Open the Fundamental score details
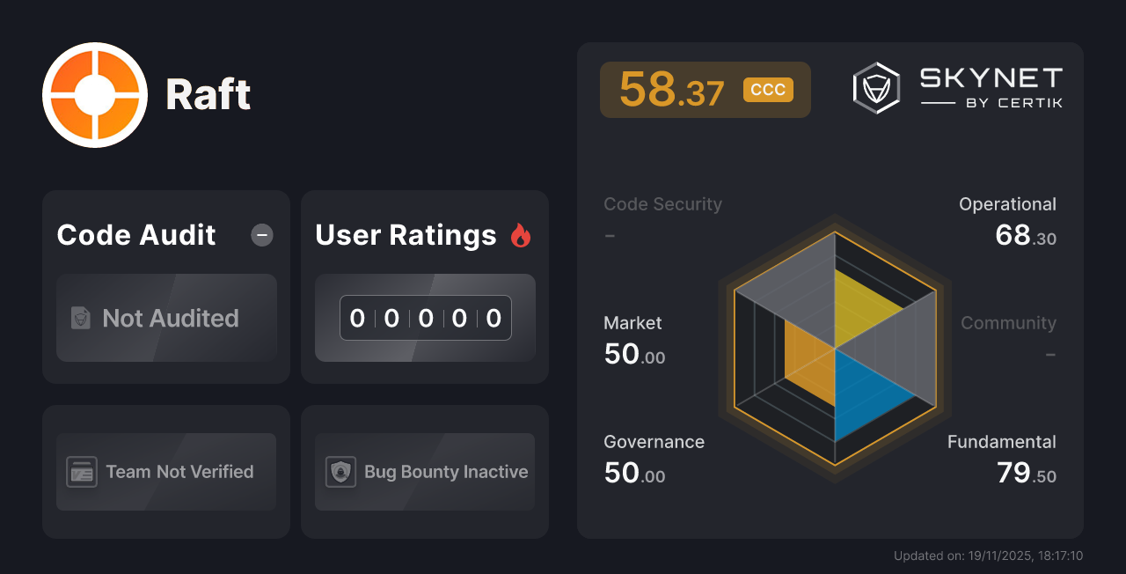This screenshot has height=574, width=1126. (x=1002, y=442)
